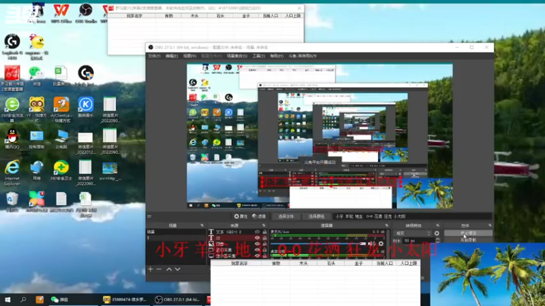Select 玩家名字 column header in top resource-viewer window
Screen dimensions: 545x306
click(x=134, y=16)
